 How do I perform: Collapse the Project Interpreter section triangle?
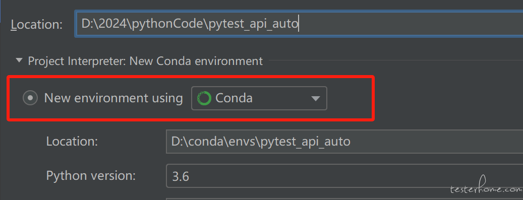click(x=19, y=60)
